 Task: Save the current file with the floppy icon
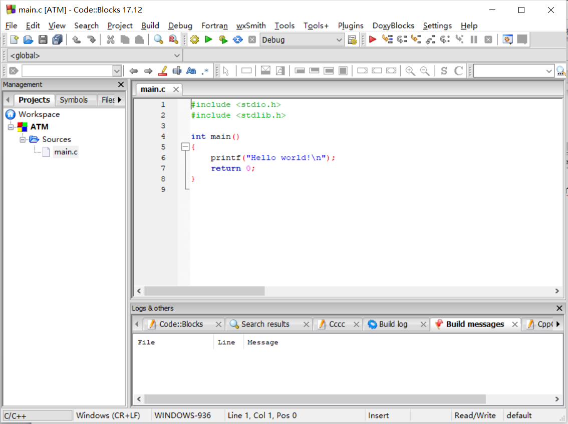[43, 40]
